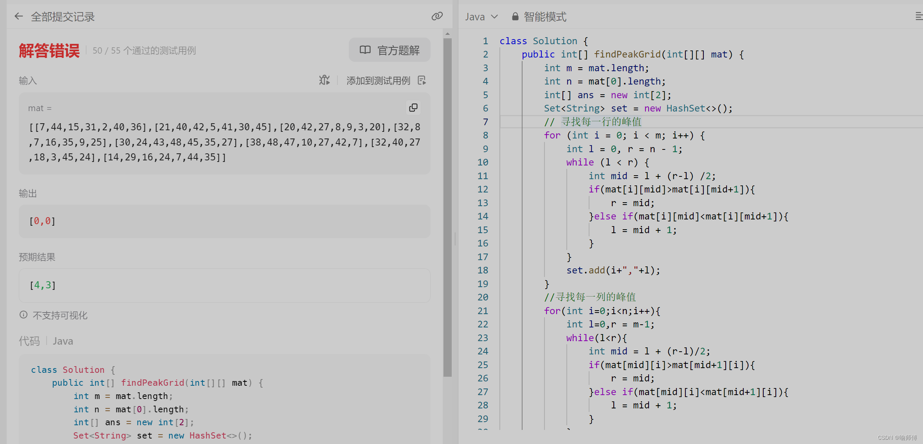Click the mat input value text
923x444 pixels.
[x=225, y=142]
